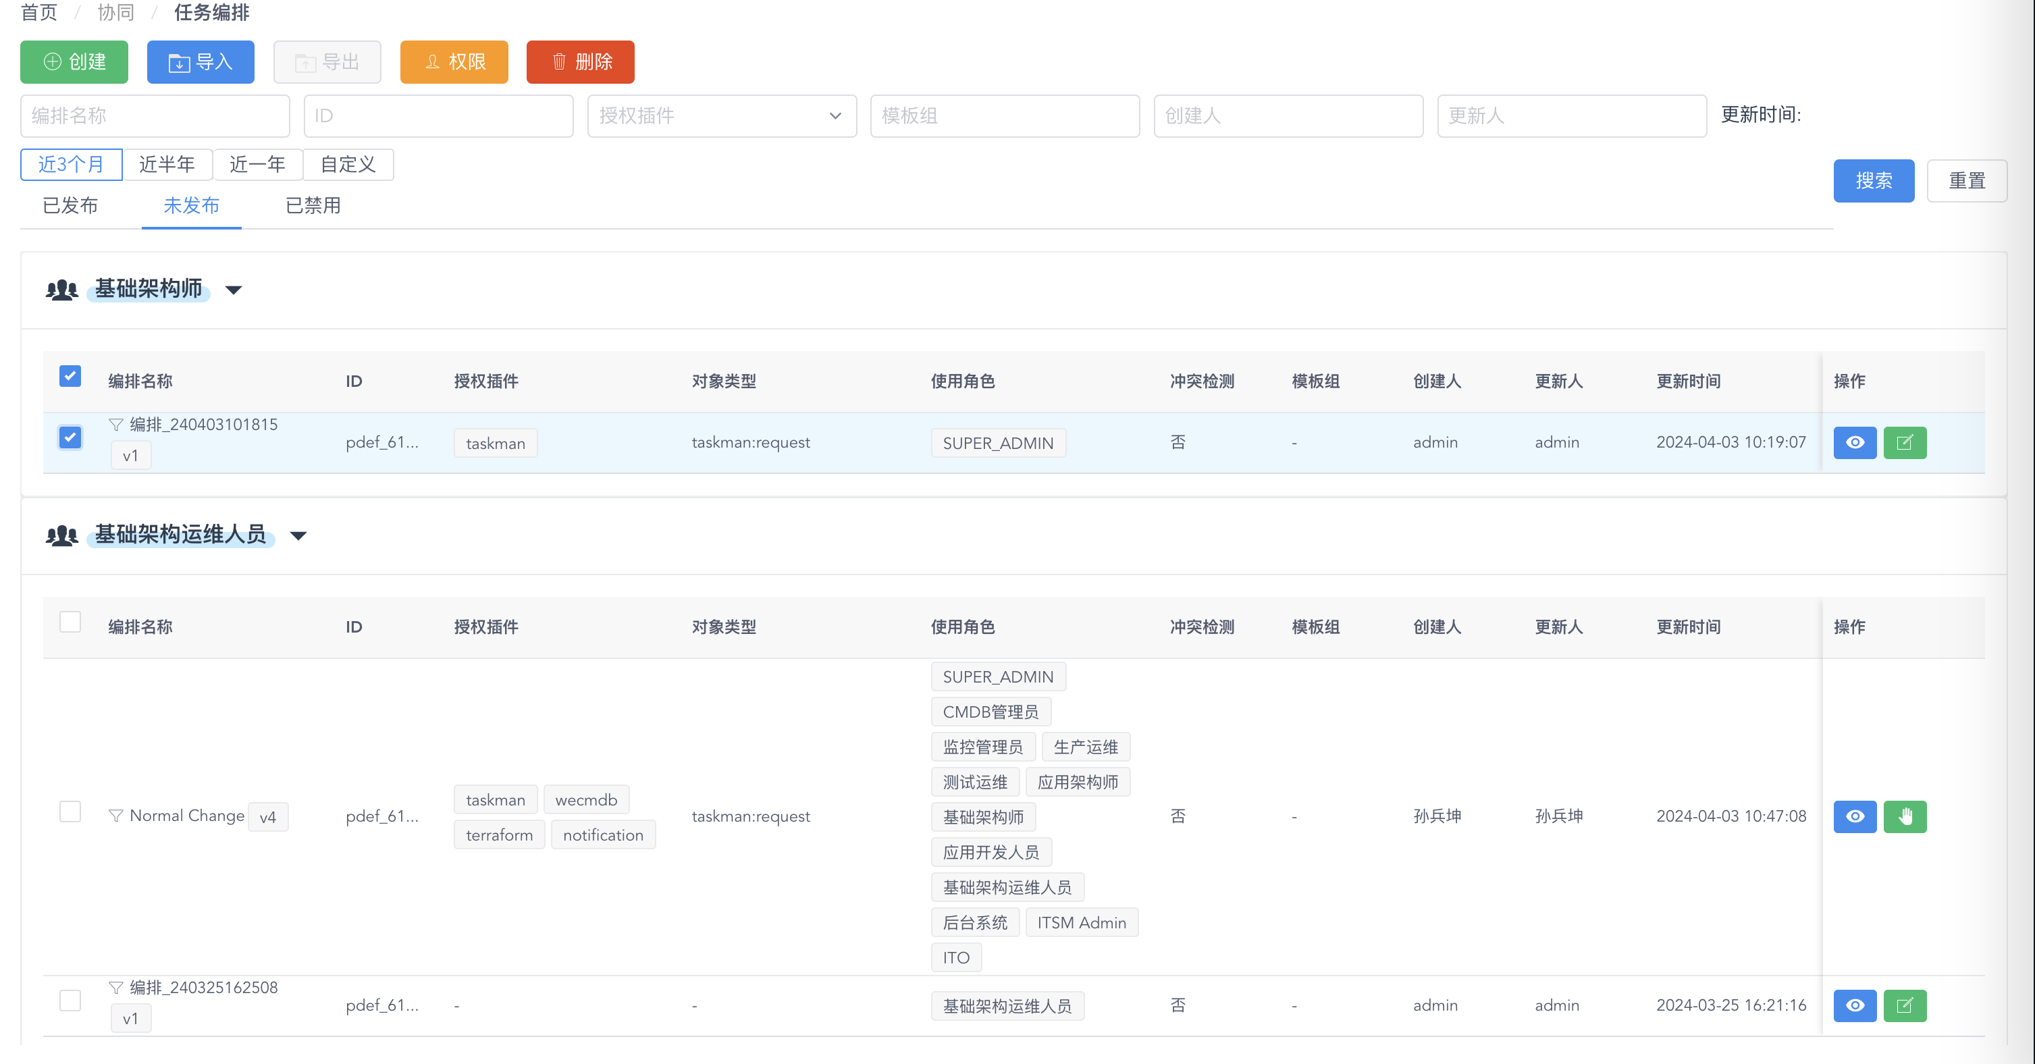Check the Normal Change row checkbox
2035x1064 pixels.
tap(70, 812)
